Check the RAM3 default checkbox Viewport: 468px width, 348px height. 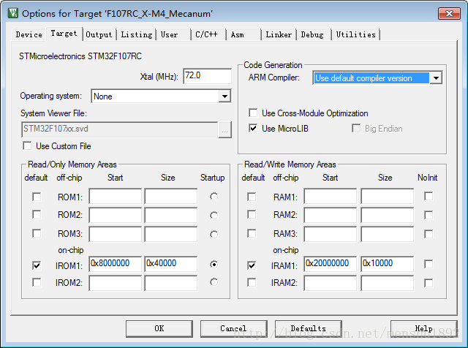(x=252, y=233)
